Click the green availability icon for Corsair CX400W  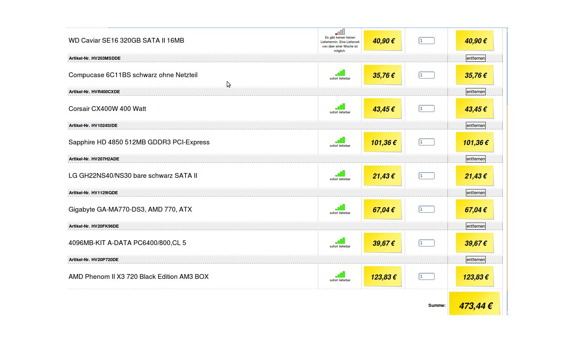tap(340, 106)
